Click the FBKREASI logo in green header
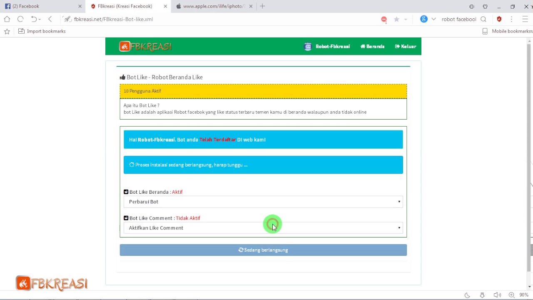Screen dimensions: 533x300 pyautogui.click(x=145, y=46)
